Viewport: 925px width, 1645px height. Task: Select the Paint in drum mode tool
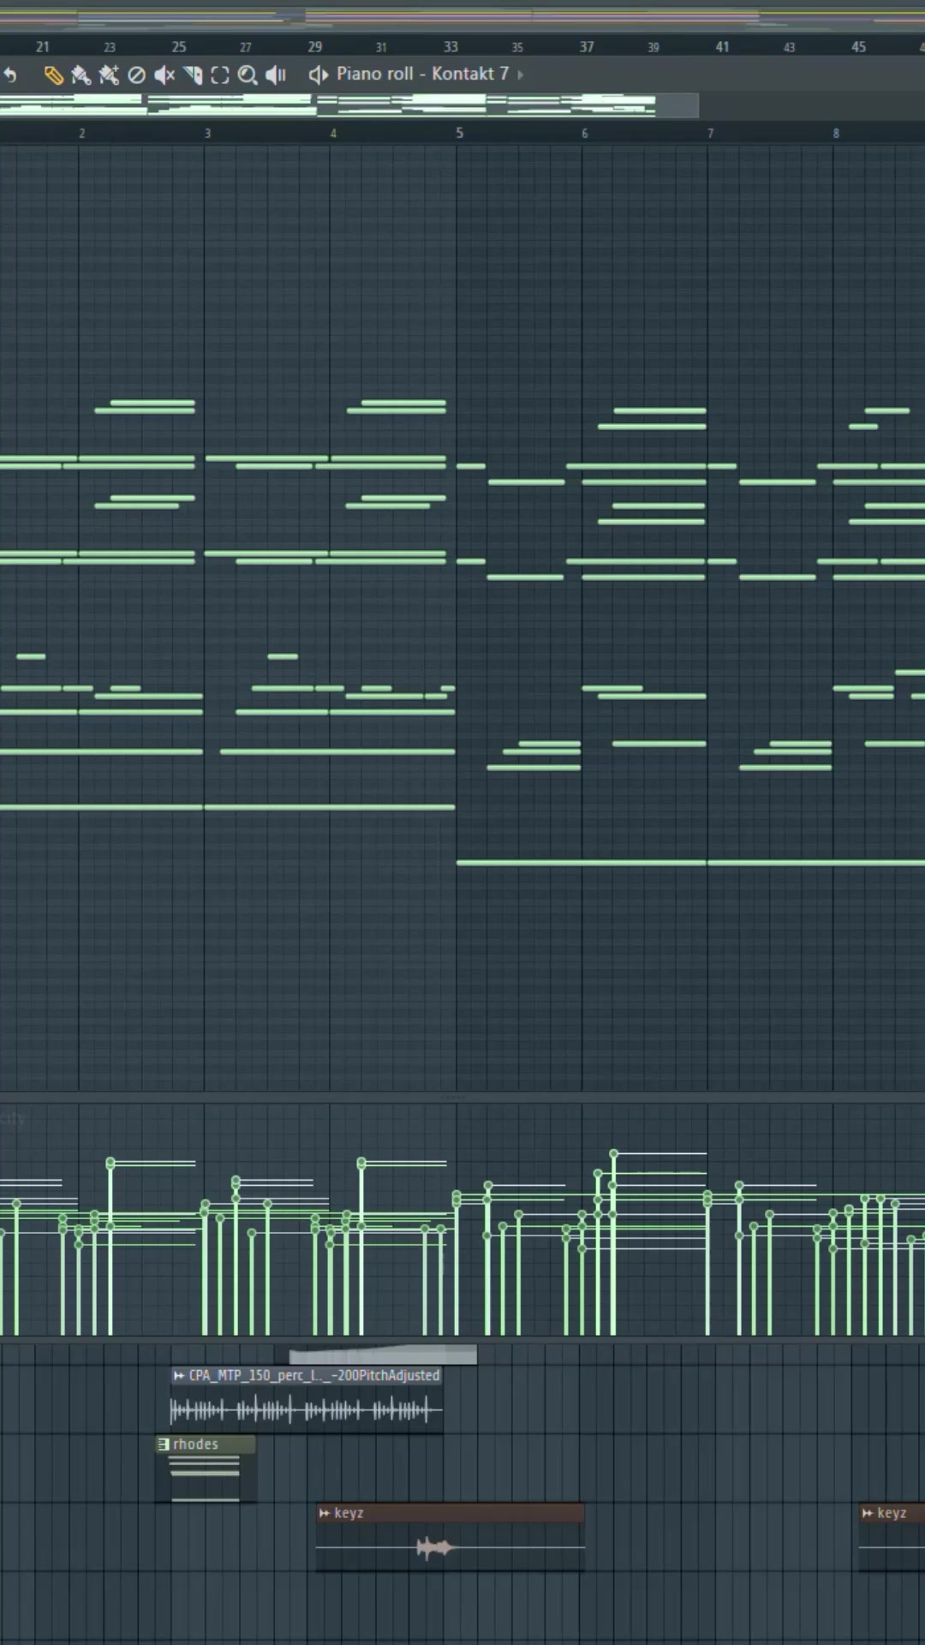109,75
